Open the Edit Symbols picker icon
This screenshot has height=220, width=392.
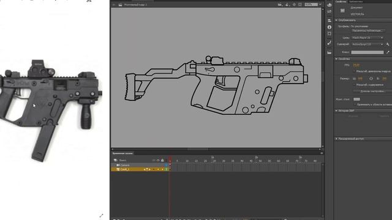point(287,4)
